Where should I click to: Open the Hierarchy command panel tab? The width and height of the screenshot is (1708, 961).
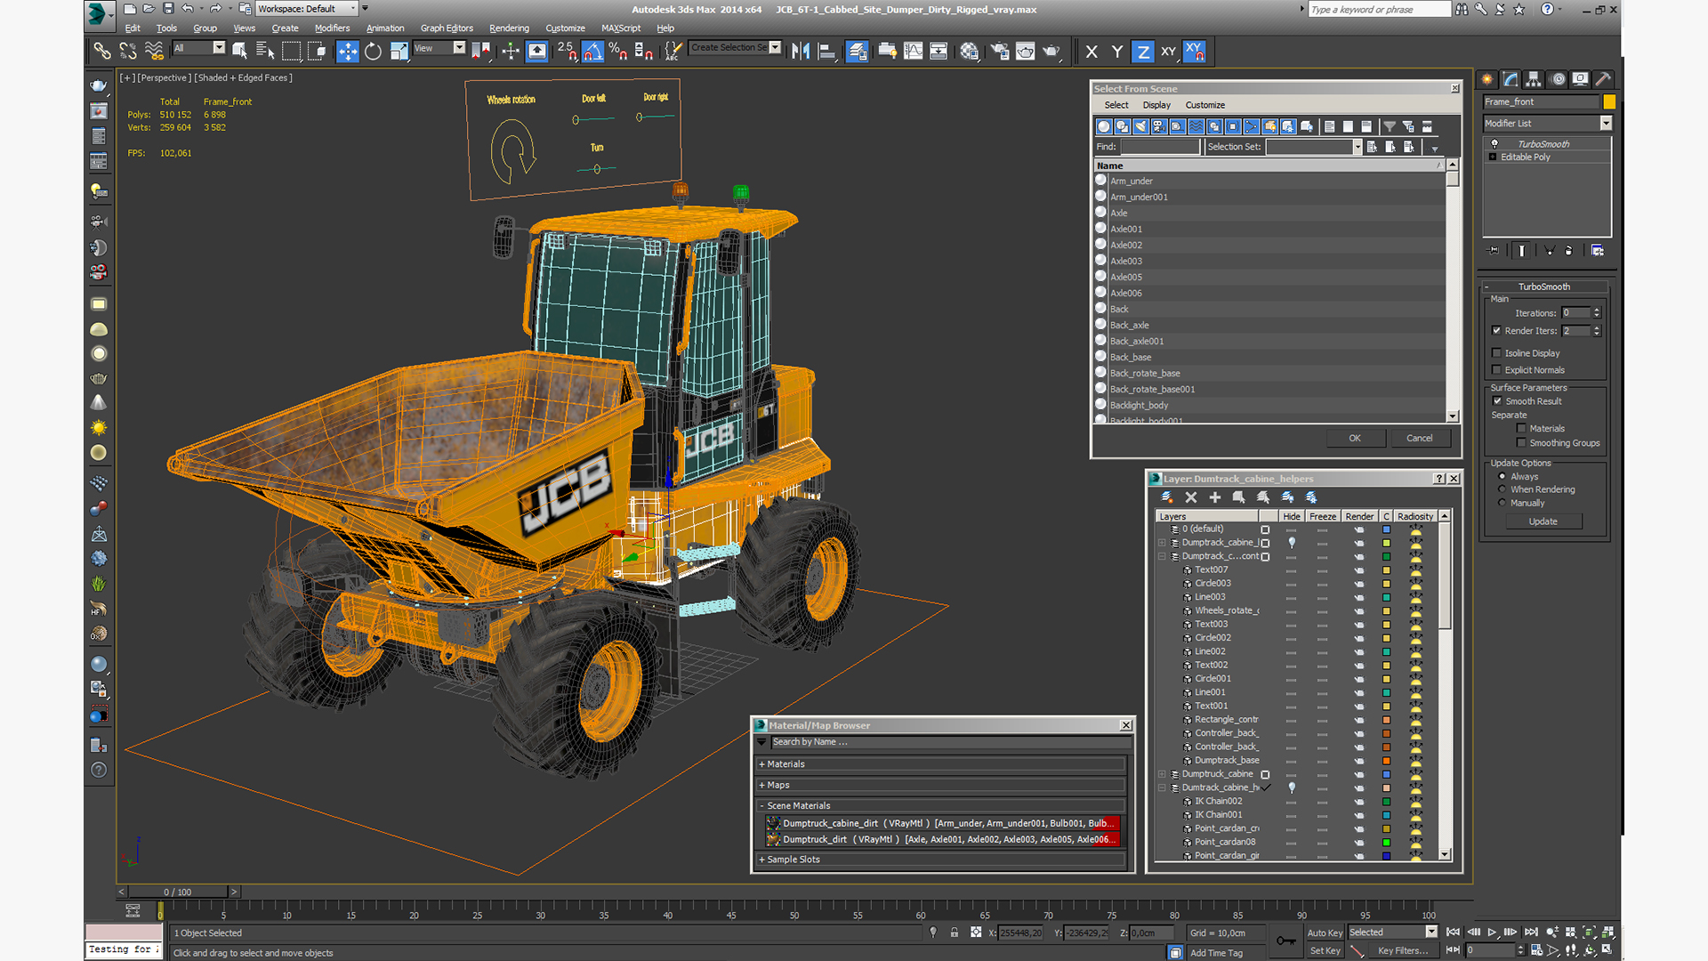click(x=1534, y=79)
